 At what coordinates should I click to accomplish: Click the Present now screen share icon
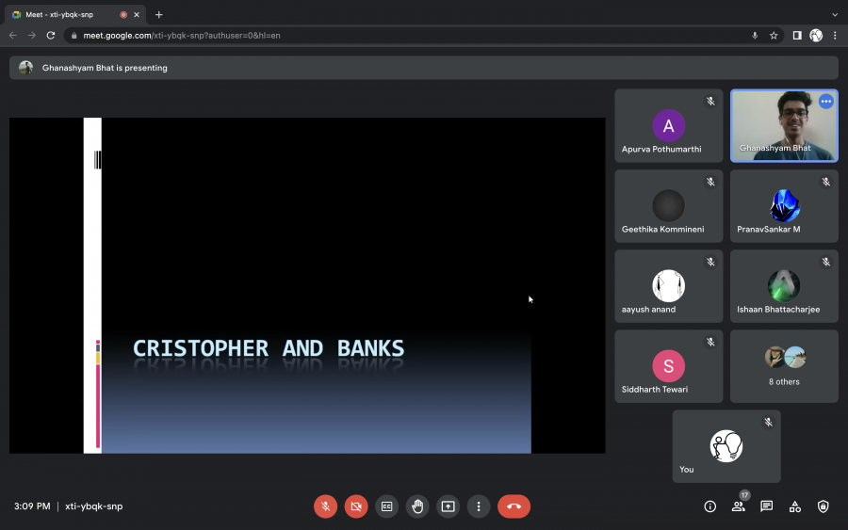pos(448,506)
